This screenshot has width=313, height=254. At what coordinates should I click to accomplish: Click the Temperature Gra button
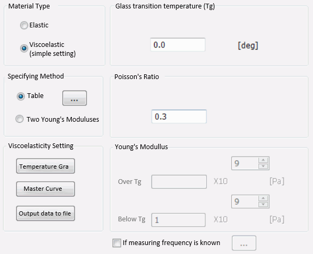45,166
